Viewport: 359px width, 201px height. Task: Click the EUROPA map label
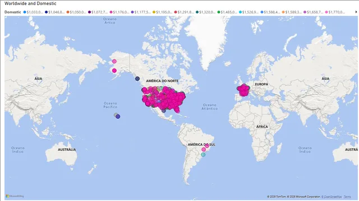point(261,84)
